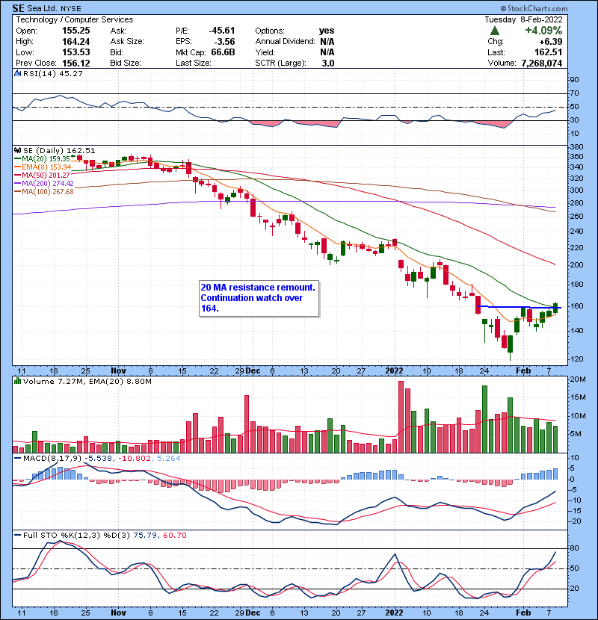Viewport: 598px width, 620px height.
Task: Click the Annual Dividend N/A value
Action: [x=327, y=42]
